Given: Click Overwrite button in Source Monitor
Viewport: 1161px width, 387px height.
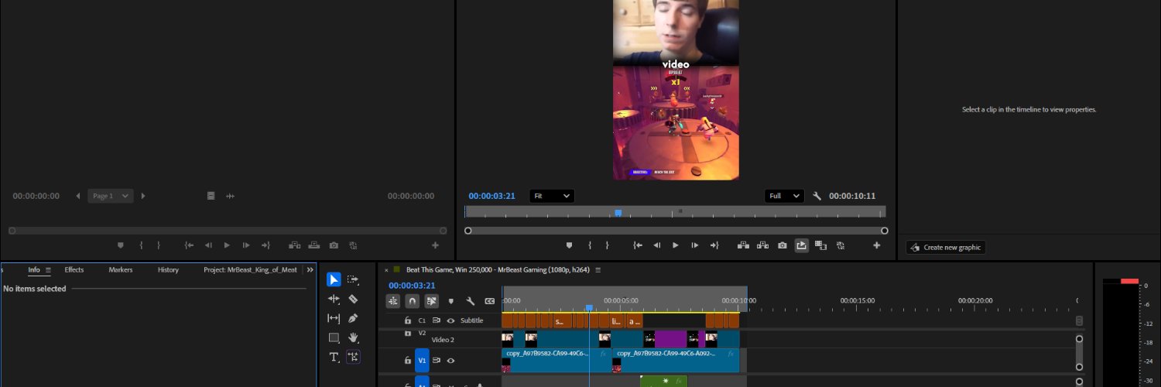Looking at the screenshot, I should pos(314,245).
